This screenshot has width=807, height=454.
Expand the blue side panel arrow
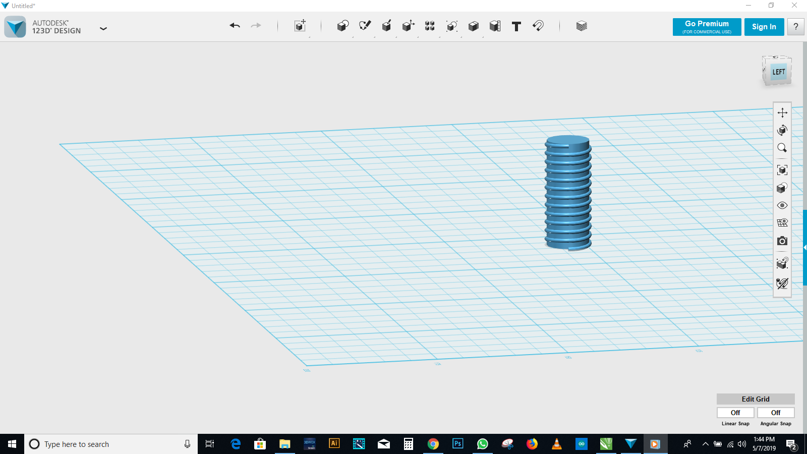coord(805,248)
